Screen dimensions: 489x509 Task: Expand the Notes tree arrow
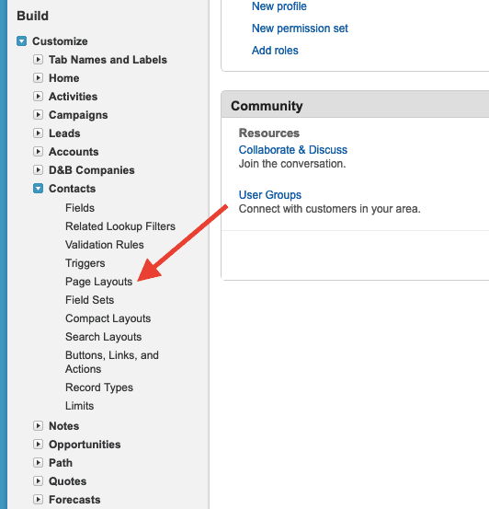click(39, 426)
